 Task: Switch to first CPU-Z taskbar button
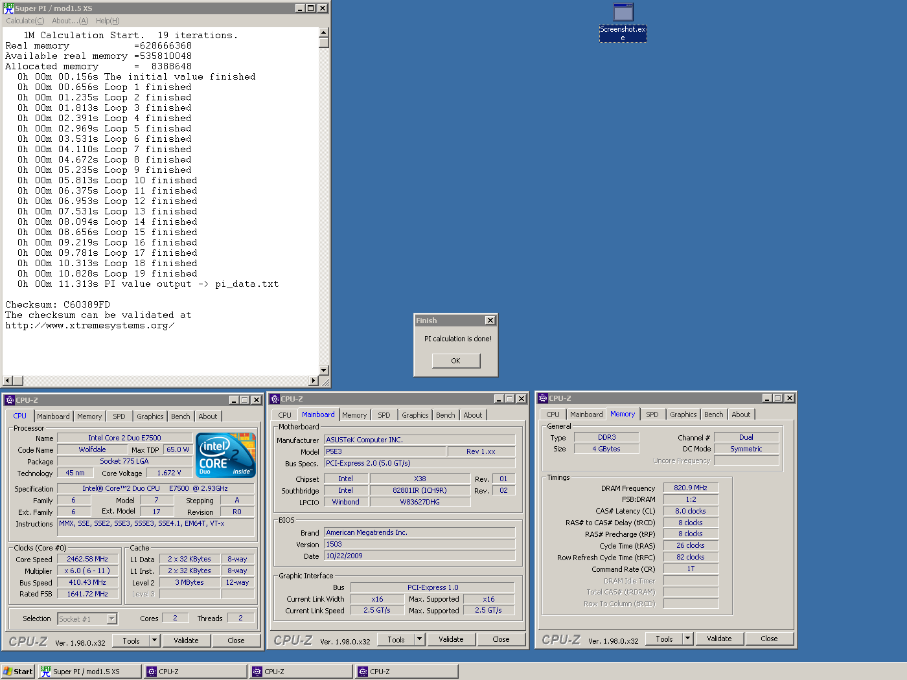tap(196, 672)
